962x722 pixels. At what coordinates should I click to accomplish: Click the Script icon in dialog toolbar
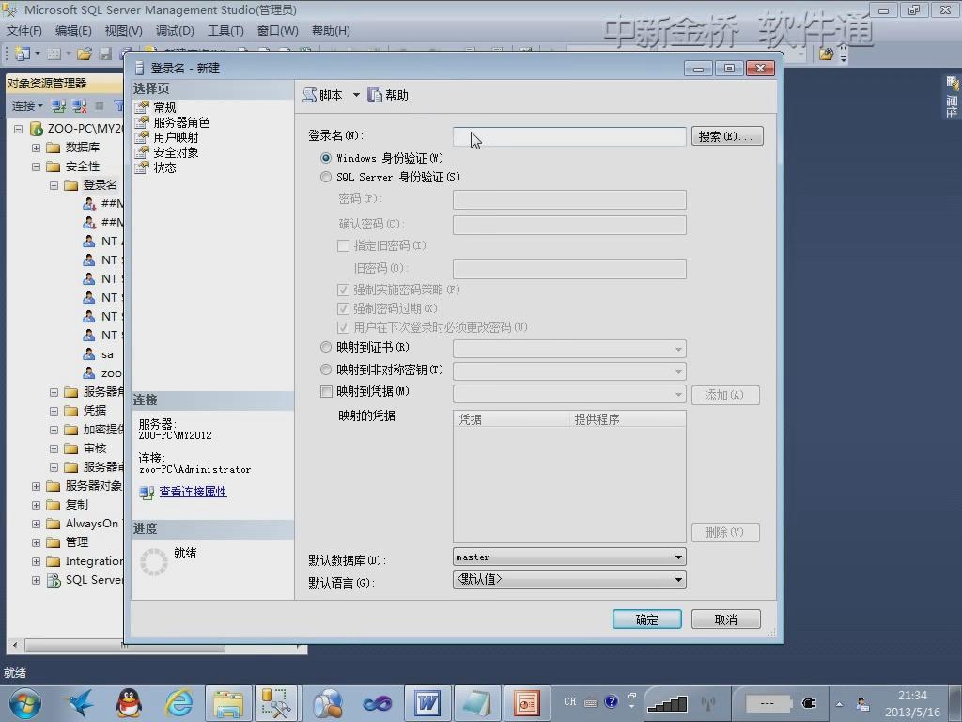click(x=310, y=95)
